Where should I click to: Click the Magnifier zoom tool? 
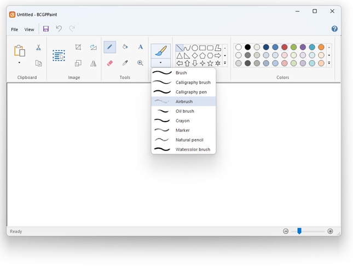coord(140,63)
